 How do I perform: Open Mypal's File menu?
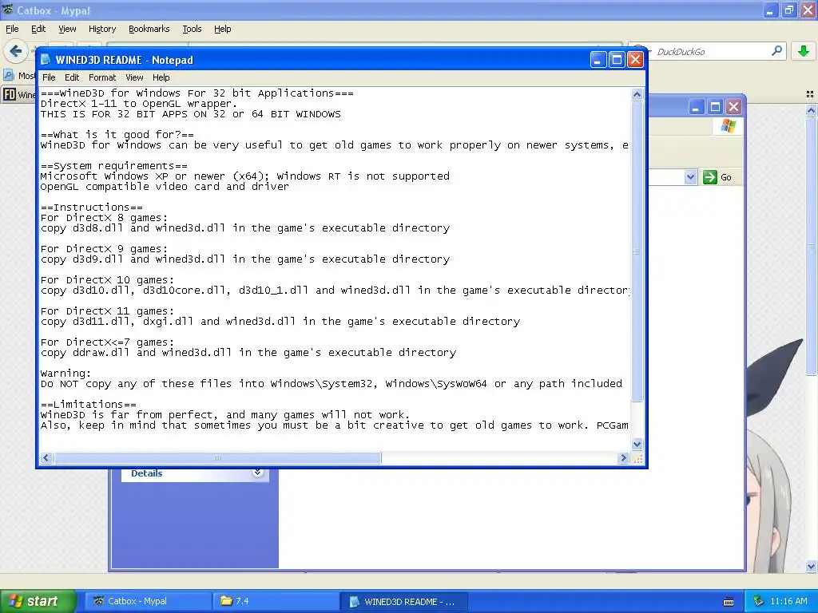pyautogui.click(x=11, y=29)
